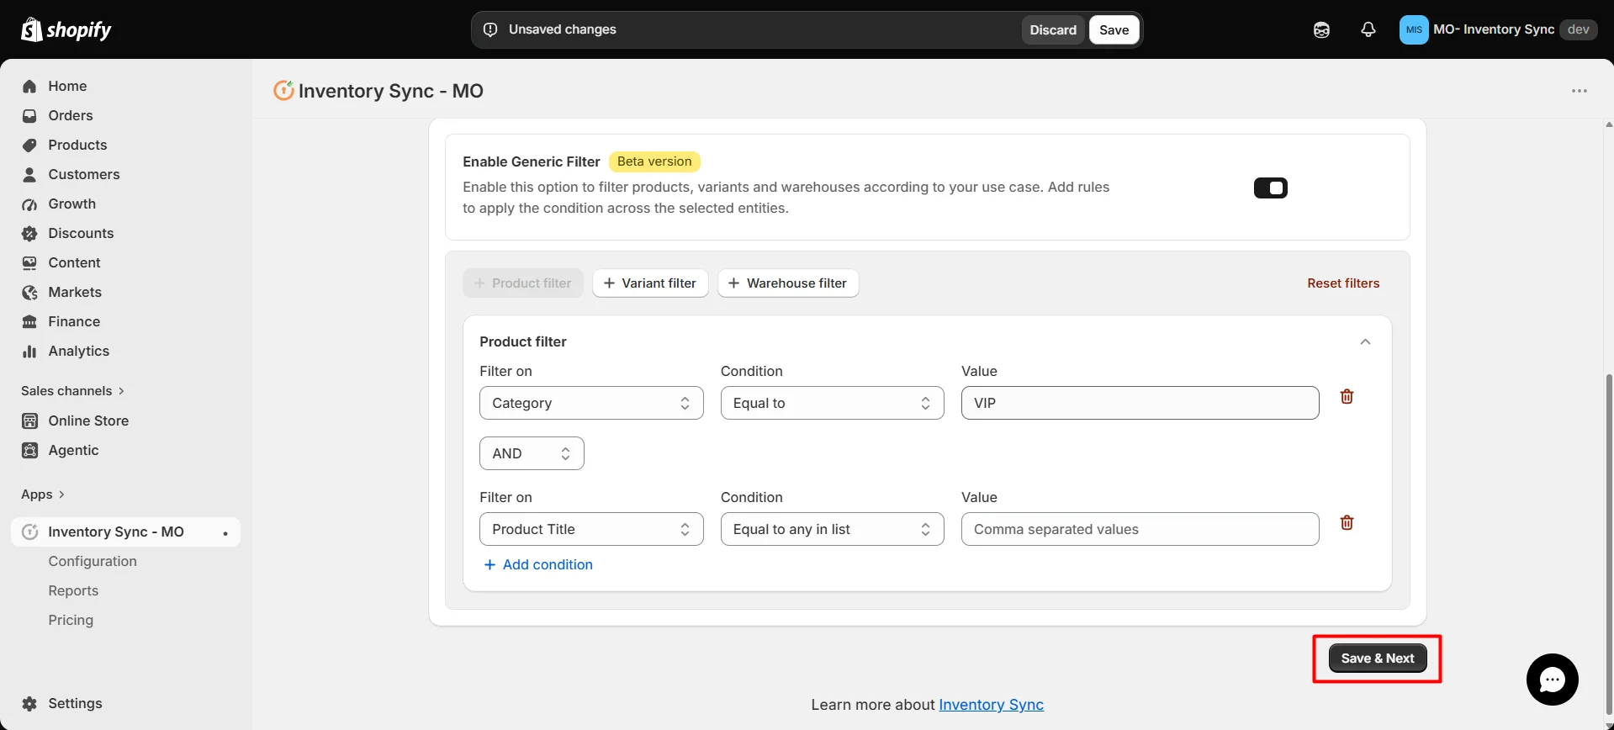
Task: Click the dev badge in top bar
Action: [1578, 29]
